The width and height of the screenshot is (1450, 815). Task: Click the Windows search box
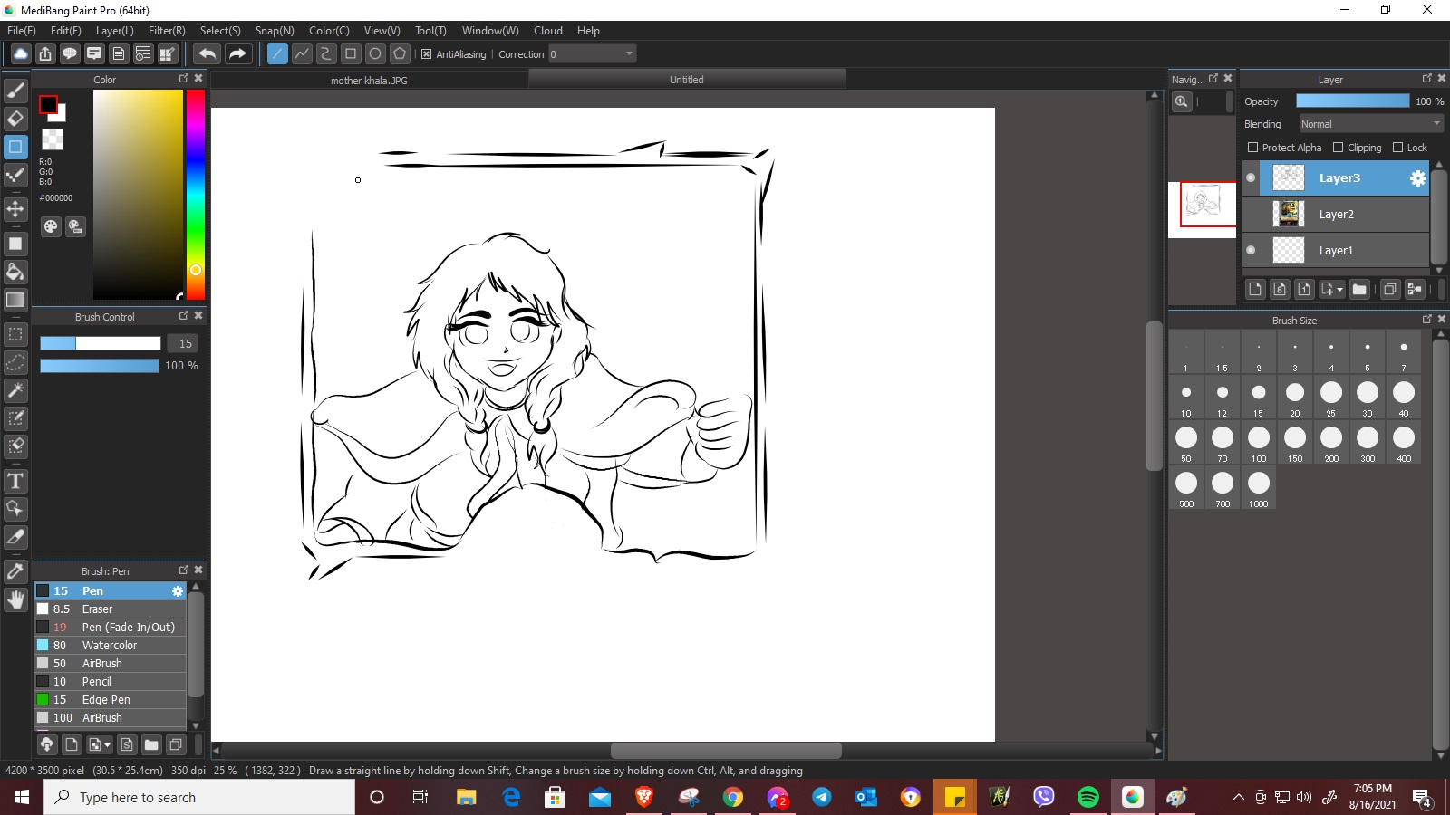tap(199, 797)
